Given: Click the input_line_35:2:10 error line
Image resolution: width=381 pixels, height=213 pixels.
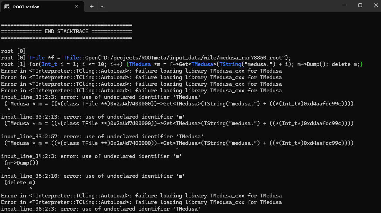Looking at the screenshot, I should tap(93, 176).
